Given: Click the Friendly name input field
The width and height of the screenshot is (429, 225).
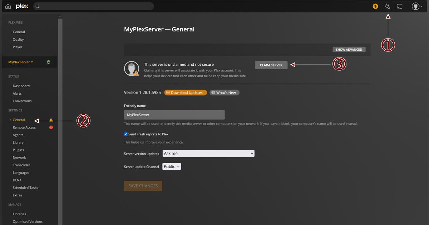Looking at the screenshot, I should tap(174, 115).
